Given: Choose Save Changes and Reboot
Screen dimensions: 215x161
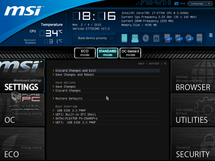Looking at the screenshot, I should pos(106,74).
